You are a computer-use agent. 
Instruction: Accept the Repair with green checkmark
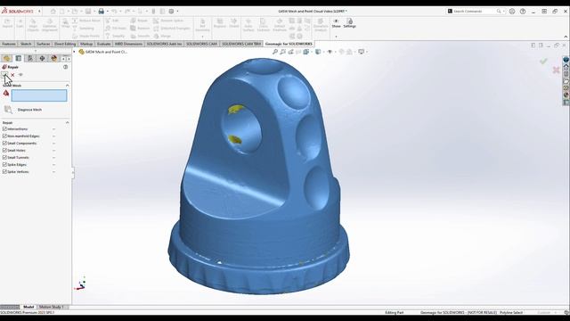click(x=4, y=75)
